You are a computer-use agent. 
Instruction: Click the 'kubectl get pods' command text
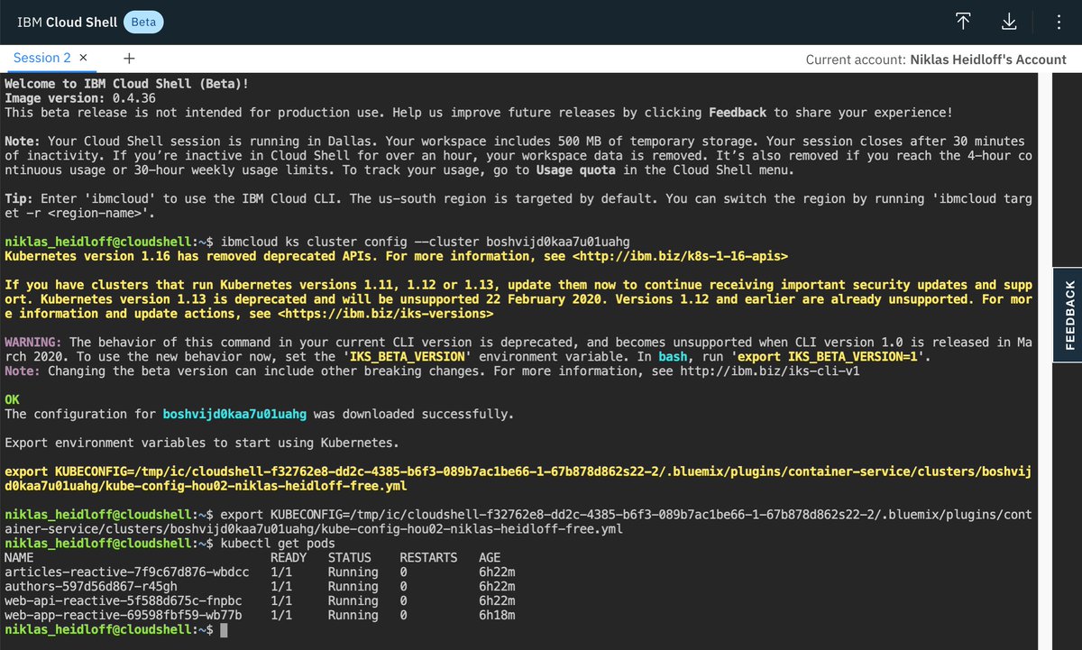point(278,545)
